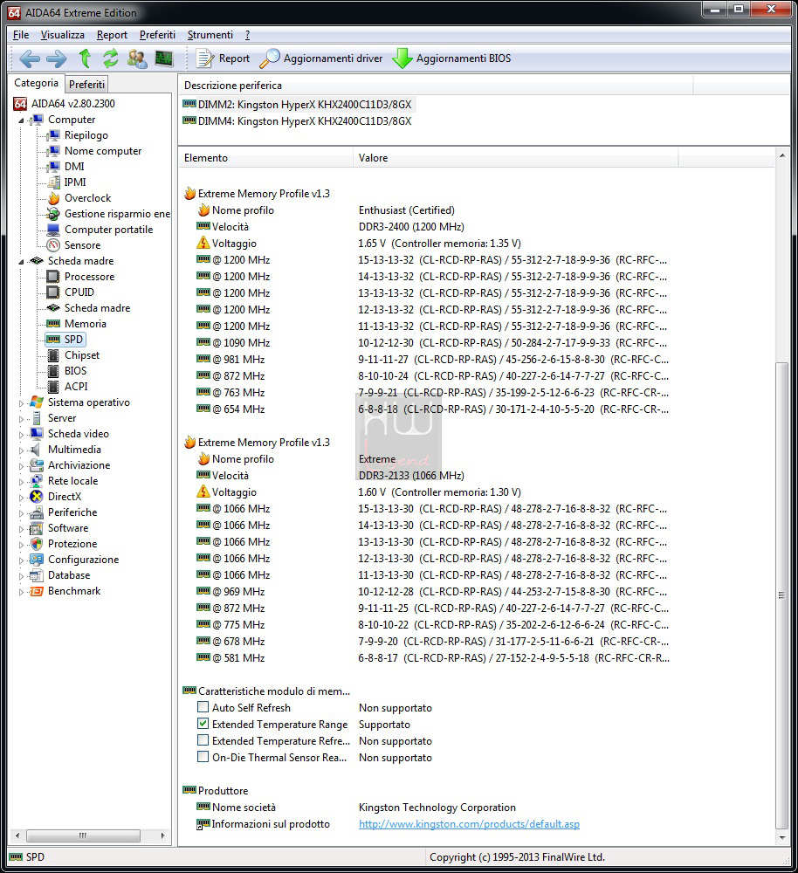Launch Aggiornamenti BIOS download

click(x=451, y=58)
